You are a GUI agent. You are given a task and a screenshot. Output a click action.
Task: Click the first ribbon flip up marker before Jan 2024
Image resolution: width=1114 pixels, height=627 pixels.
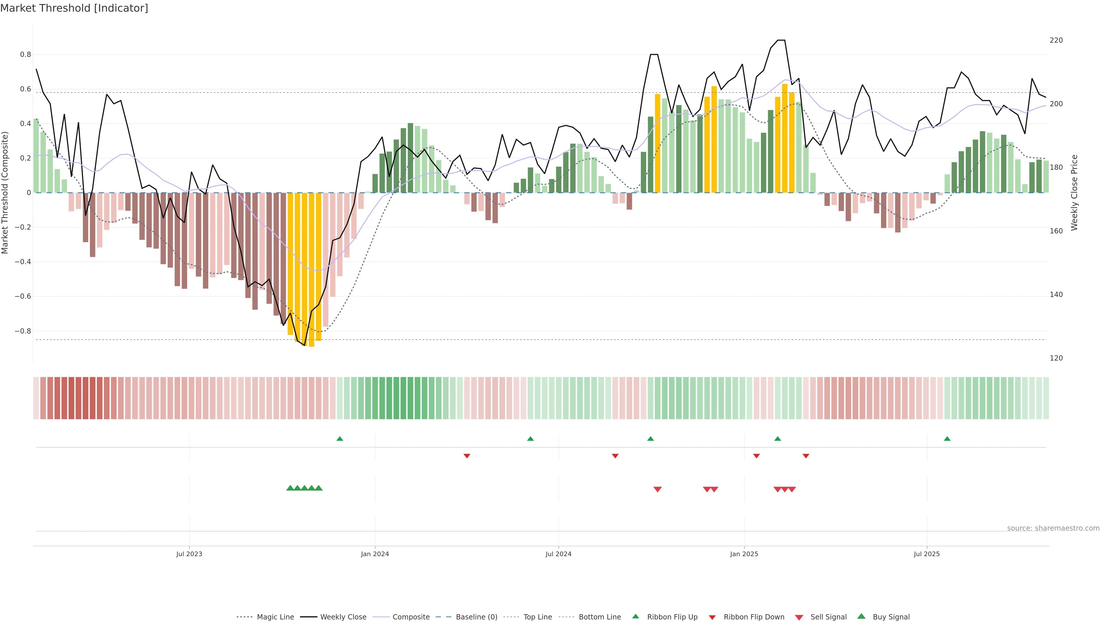click(x=340, y=439)
